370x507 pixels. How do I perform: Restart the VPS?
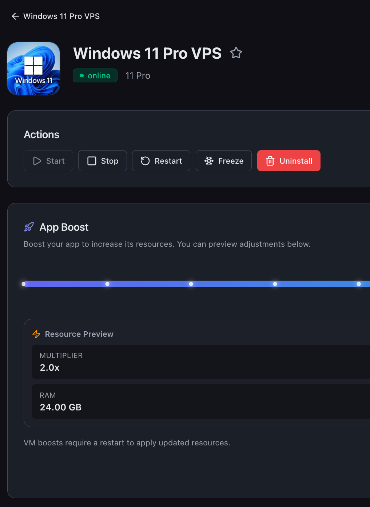pos(161,161)
